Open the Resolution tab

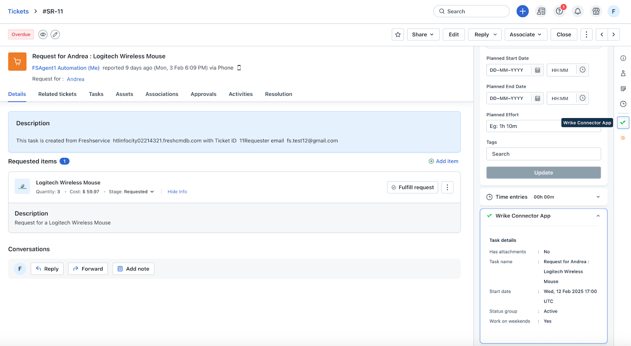point(278,94)
